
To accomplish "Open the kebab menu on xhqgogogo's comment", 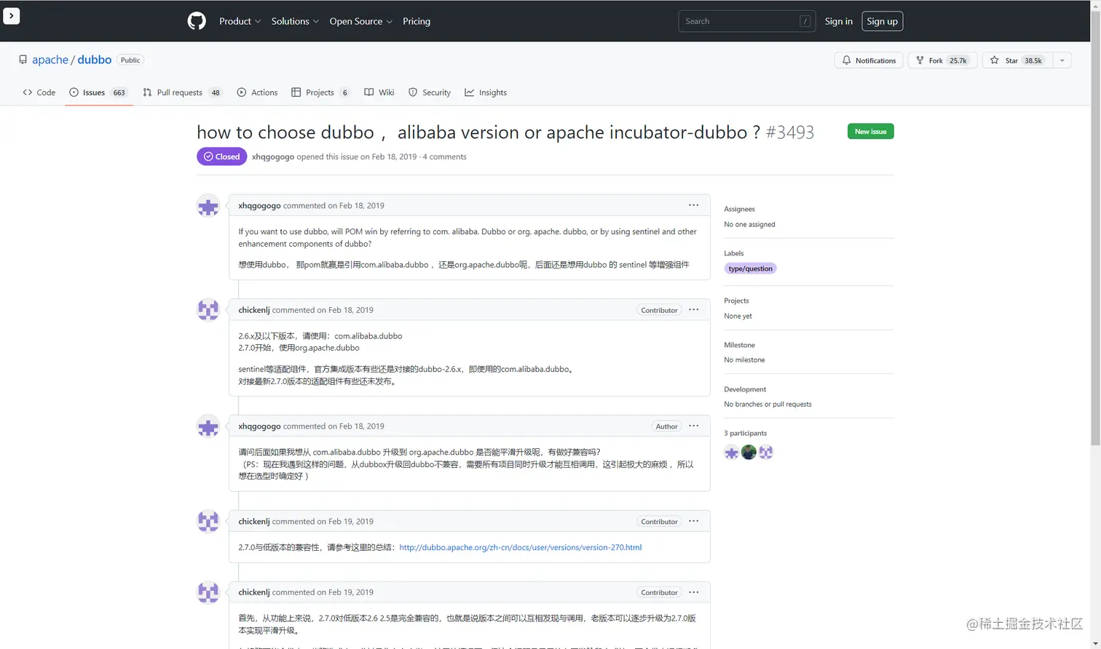I will pos(693,205).
